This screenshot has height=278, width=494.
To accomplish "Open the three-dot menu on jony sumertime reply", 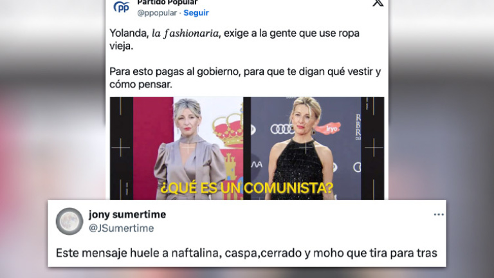I will pyautogui.click(x=439, y=215).
